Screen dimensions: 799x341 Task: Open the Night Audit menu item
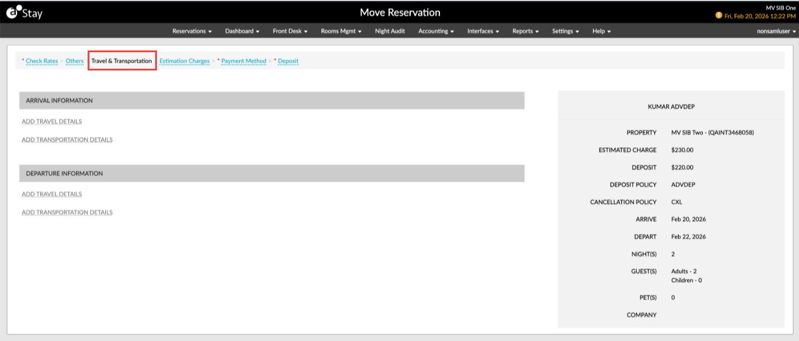[390, 31]
